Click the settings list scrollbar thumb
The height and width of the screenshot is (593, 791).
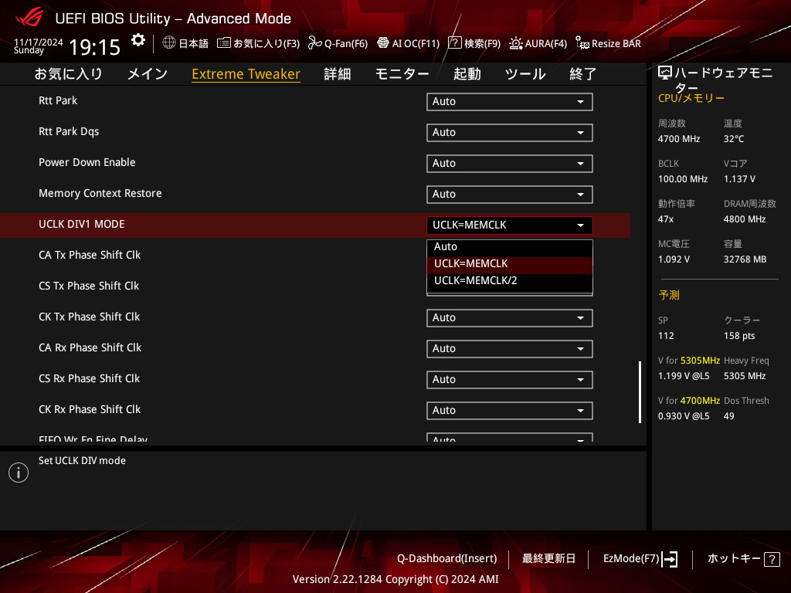pyautogui.click(x=640, y=391)
